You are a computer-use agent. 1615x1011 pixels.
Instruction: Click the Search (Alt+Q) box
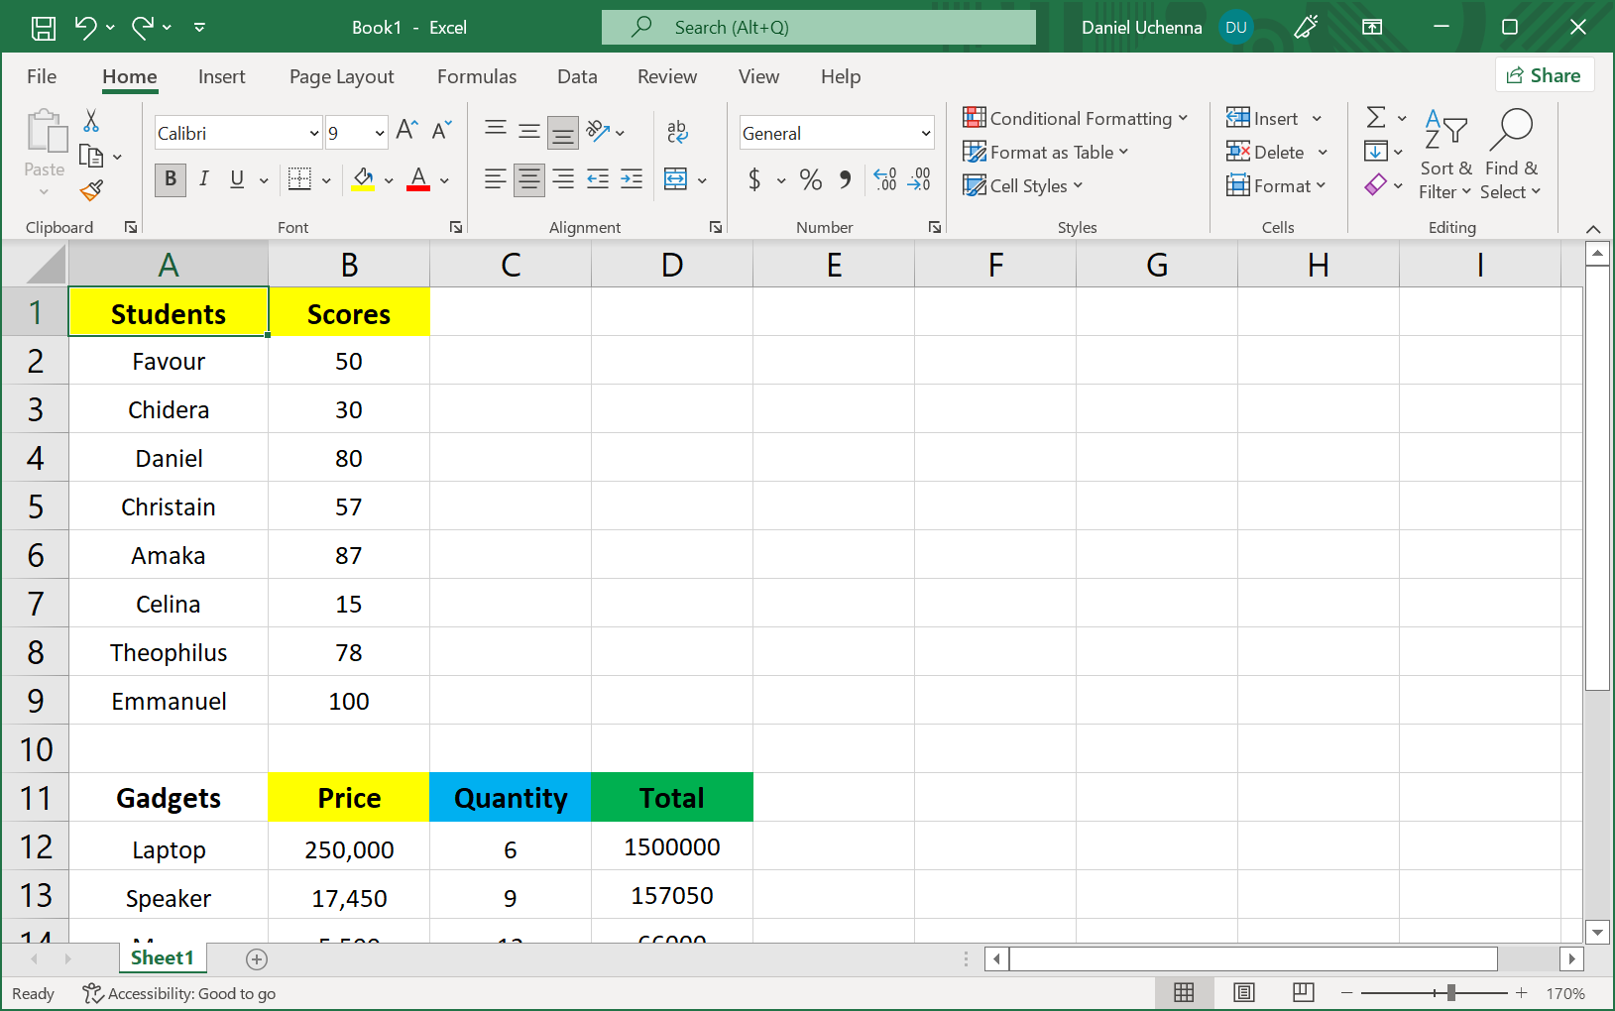tap(818, 28)
